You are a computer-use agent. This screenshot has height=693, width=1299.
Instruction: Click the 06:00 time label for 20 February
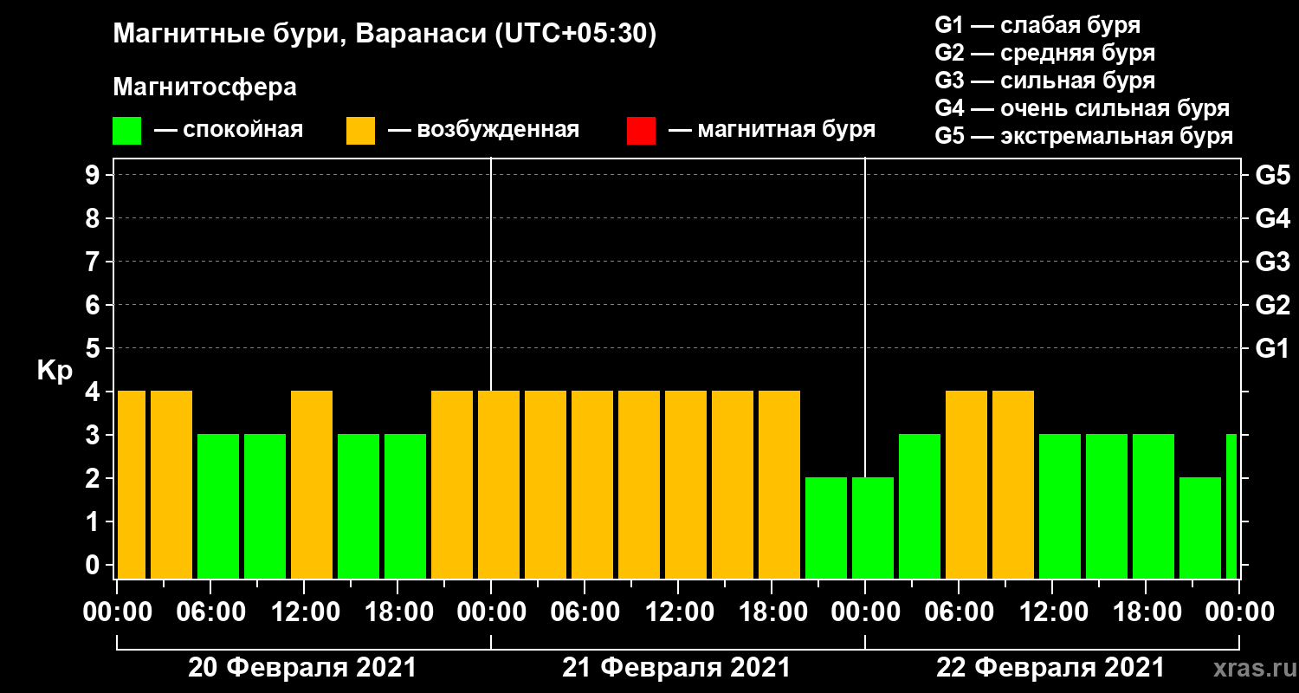tap(210, 612)
